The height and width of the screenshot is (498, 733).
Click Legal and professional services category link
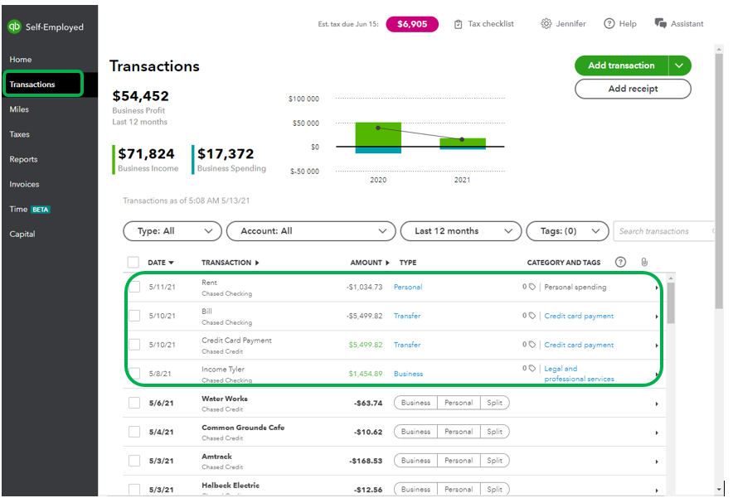[580, 374]
